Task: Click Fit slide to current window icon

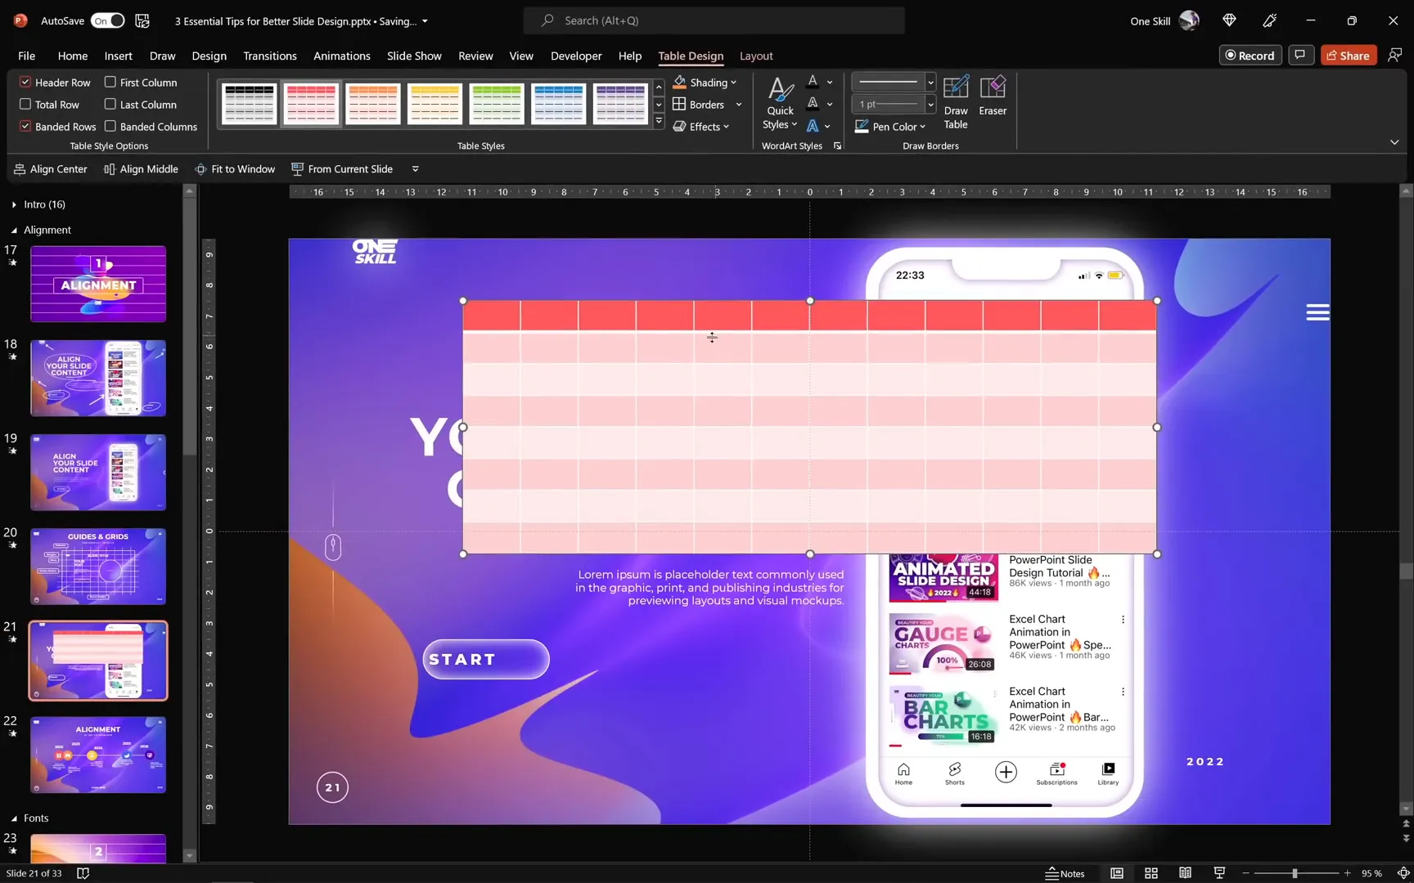Action: [1403, 873]
